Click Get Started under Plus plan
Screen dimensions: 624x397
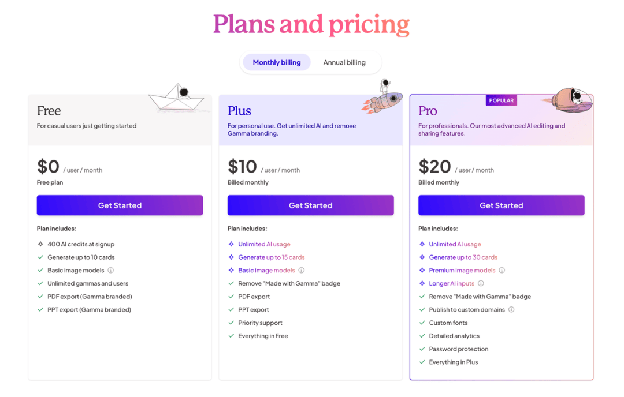[x=310, y=205]
